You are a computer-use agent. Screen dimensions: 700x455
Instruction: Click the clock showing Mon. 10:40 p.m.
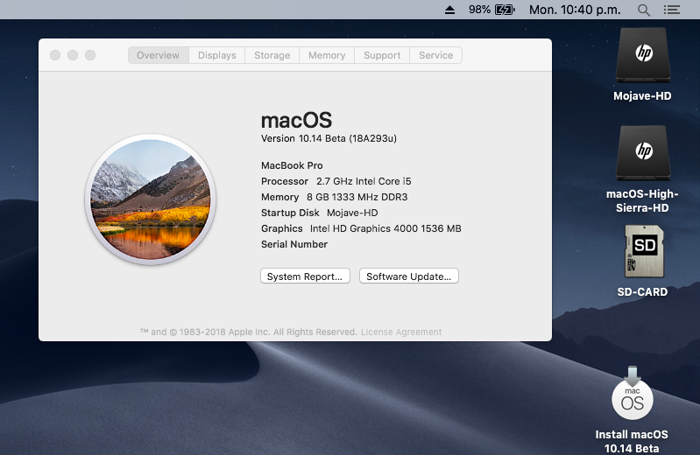point(575,10)
